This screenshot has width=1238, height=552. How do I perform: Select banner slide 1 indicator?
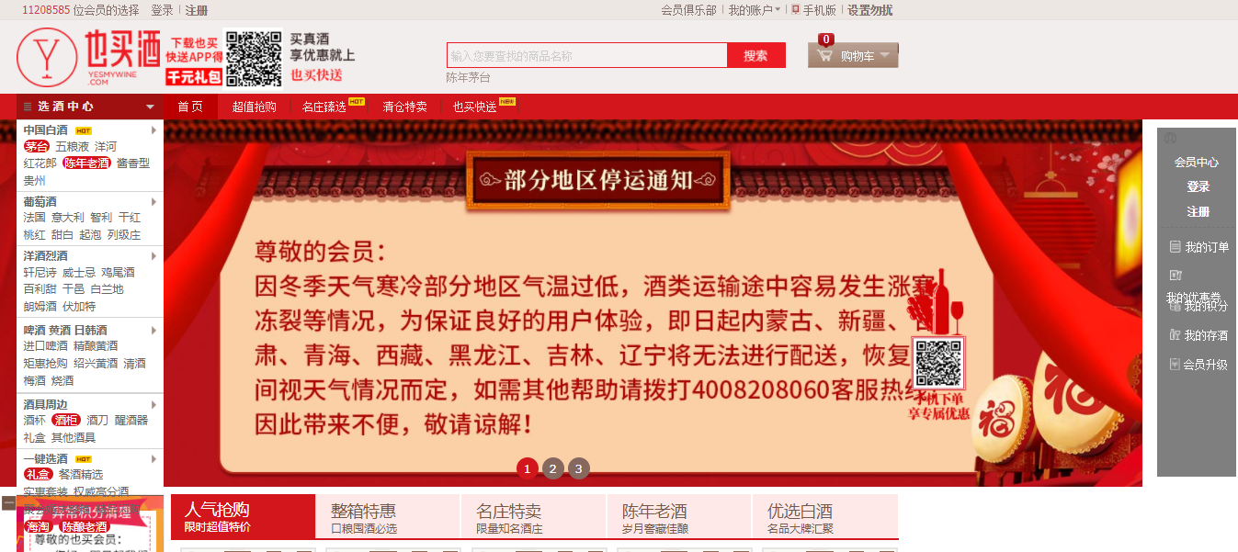tap(528, 468)
